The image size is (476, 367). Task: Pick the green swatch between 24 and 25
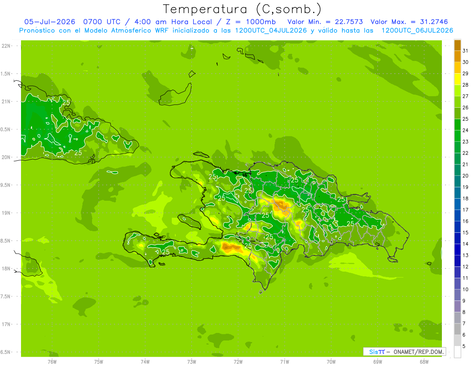click(x=457, y=125)
